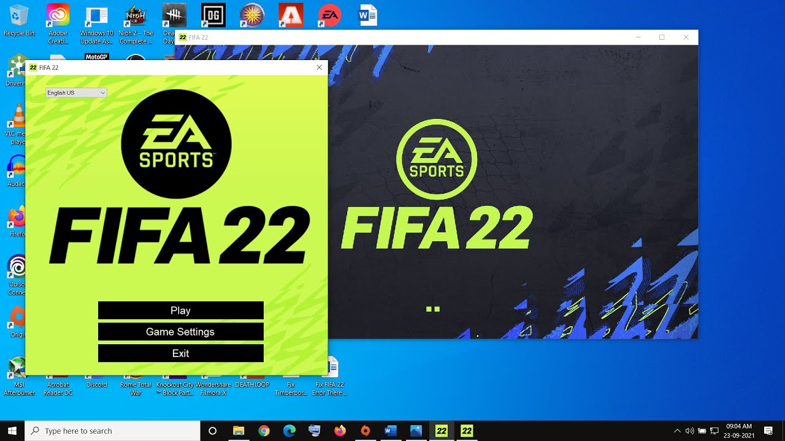This screenshot has height=441, width=785.
Task: Open File Explorer from the taskbar
Action: click(x=239, y=431)
